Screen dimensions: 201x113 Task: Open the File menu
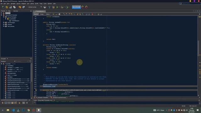click(x=2, y=3)
